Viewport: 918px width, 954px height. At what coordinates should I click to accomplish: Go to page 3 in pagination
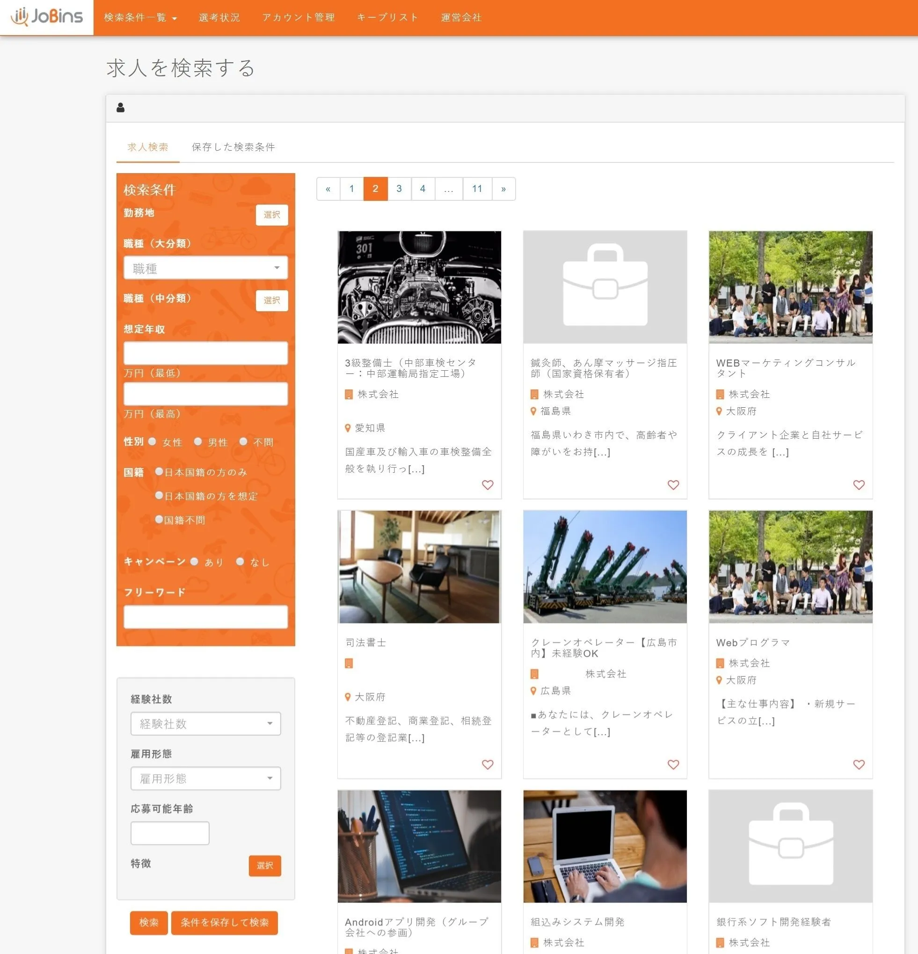(x=399, y=189)
